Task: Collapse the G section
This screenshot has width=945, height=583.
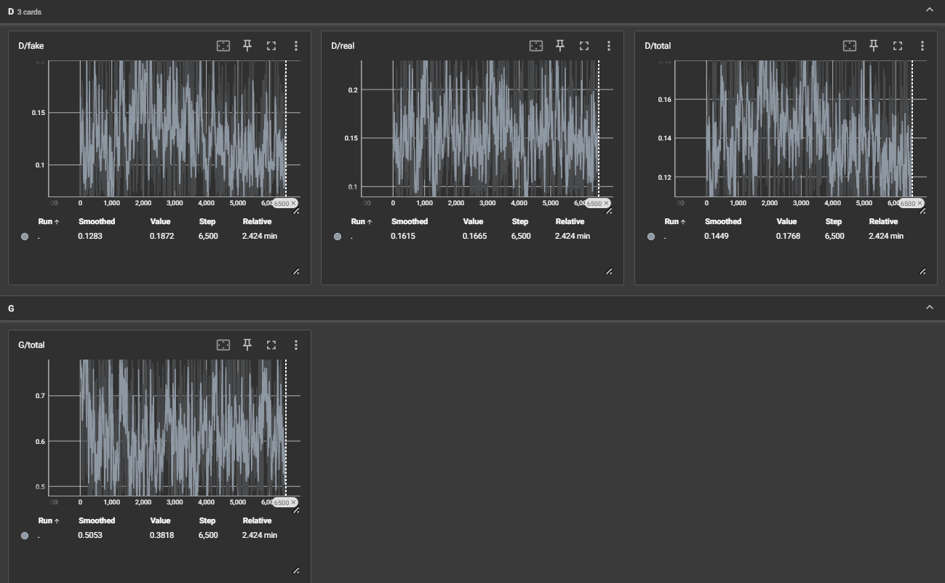Action: [x=929, y=308]
